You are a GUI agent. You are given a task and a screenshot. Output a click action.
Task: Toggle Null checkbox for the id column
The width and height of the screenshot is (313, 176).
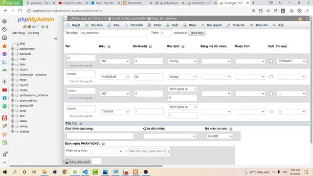(271, 61)
